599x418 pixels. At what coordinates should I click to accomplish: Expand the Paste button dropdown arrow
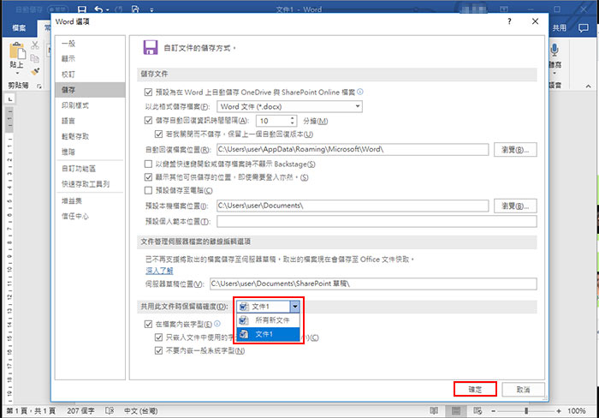17,73
